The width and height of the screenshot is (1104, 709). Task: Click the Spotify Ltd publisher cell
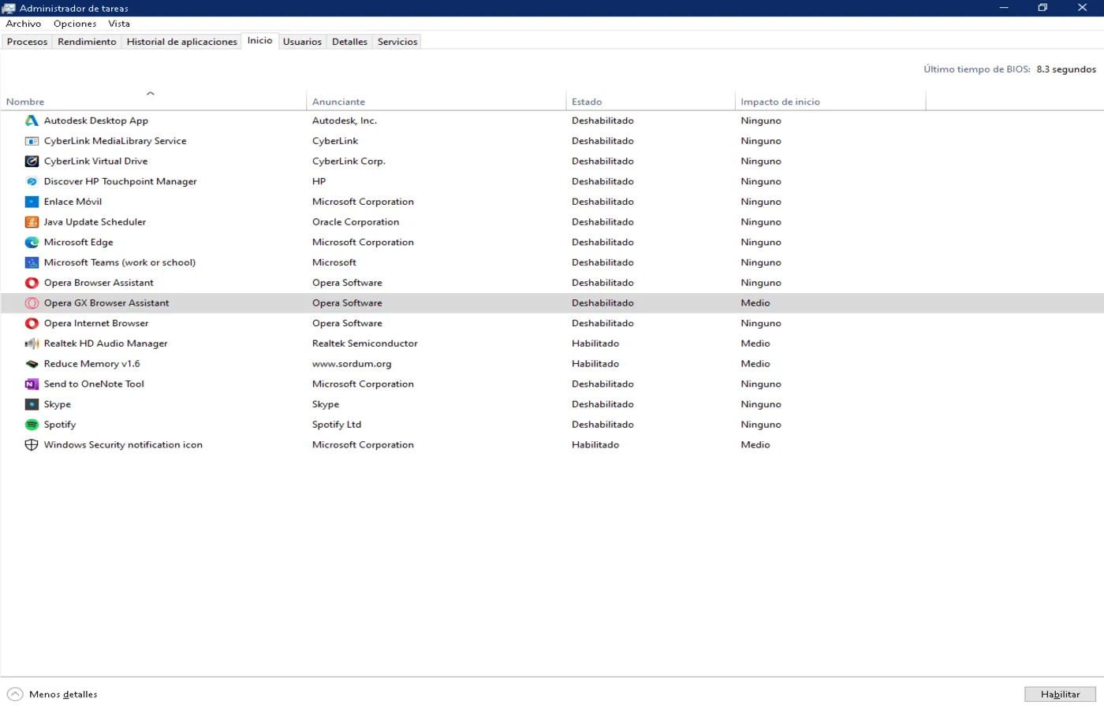[337, 425]
